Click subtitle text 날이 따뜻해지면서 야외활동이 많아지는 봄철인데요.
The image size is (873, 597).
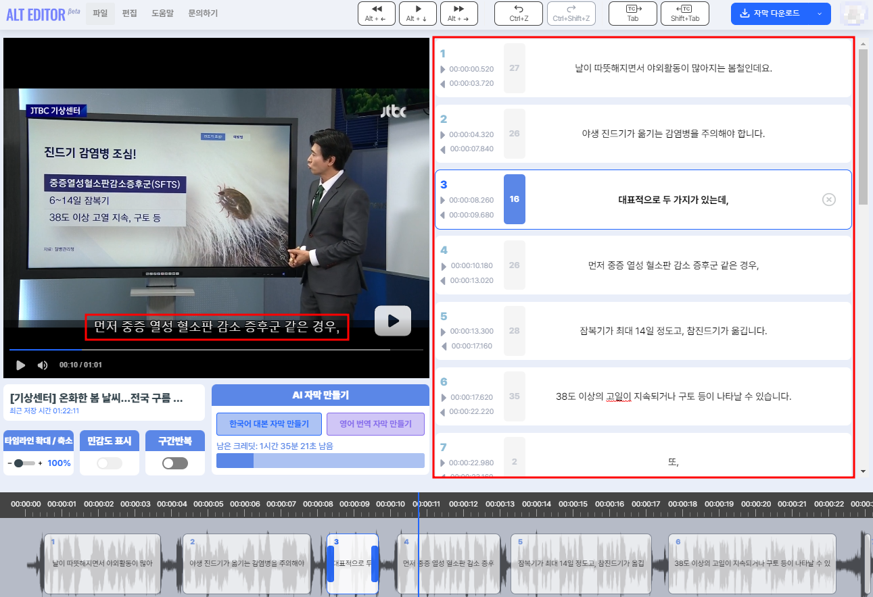point(674,68)
